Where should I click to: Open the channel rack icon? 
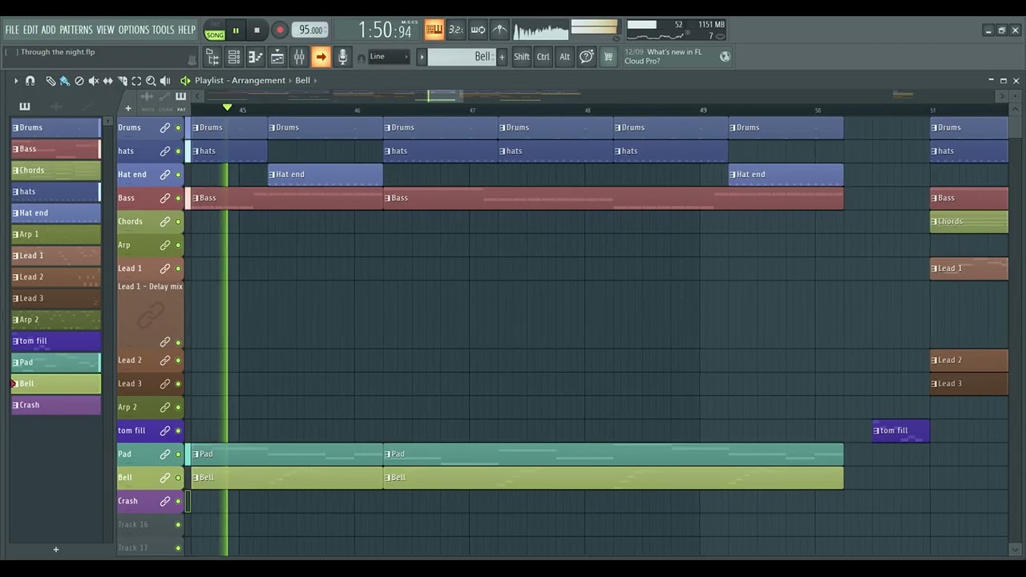[234, 57]
